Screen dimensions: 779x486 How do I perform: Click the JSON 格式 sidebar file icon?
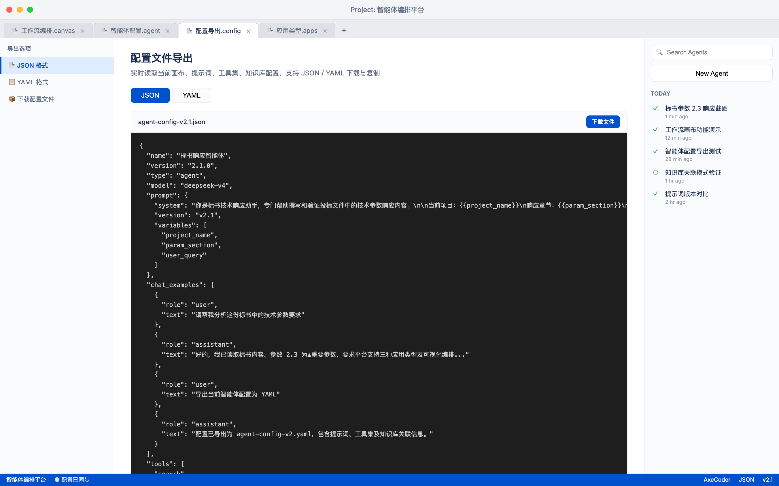(x=12, y=65)
